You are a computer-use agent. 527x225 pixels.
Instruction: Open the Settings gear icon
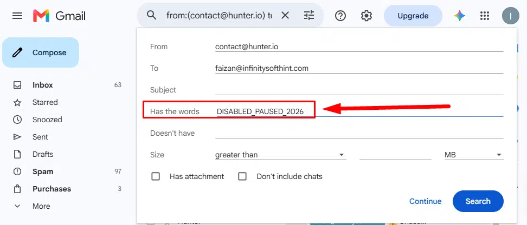(367, 16)
